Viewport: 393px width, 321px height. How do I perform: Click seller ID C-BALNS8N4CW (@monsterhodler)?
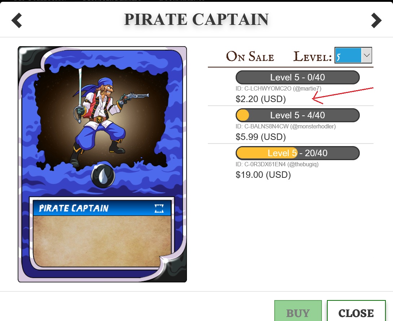click(x=286, y=126)
